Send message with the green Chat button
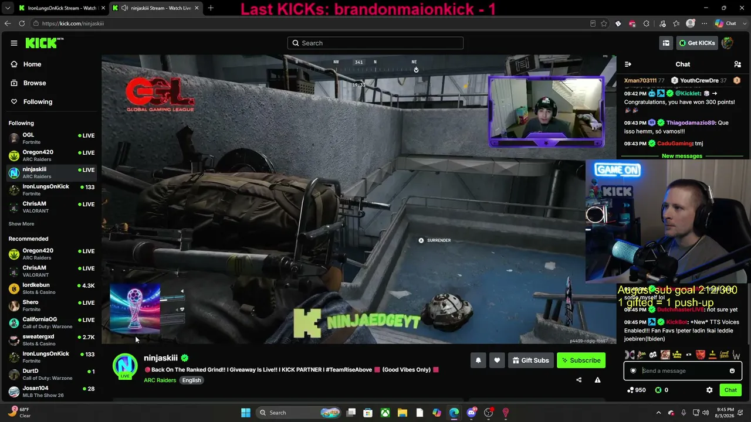751x422 pixels. [730, 390]
